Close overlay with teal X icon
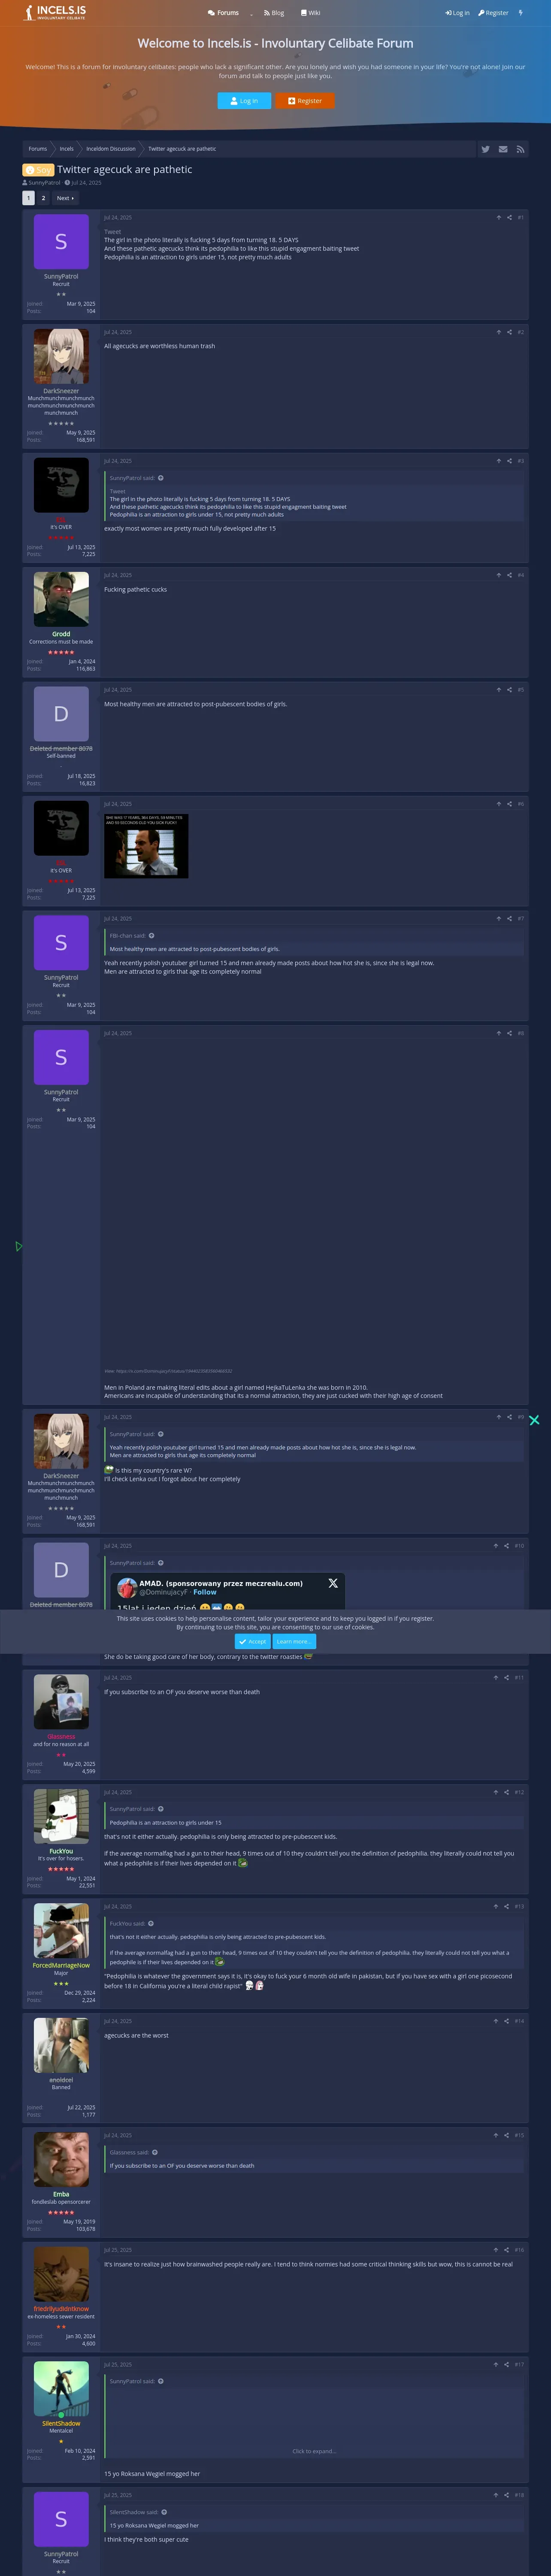551x2576 pixels. 534,1420
